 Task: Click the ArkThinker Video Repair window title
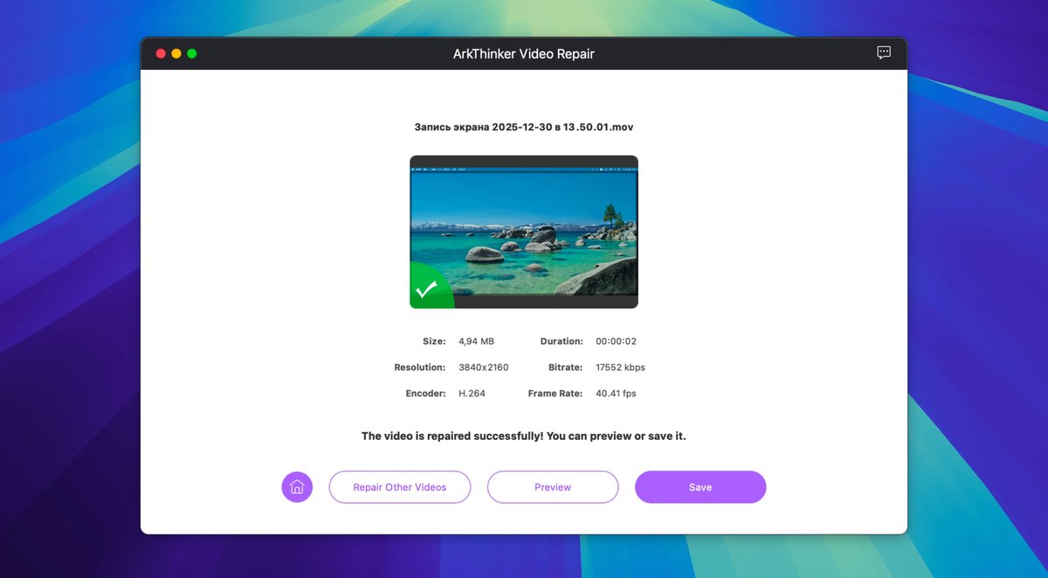pyautogui.click(x=524, y=53)
